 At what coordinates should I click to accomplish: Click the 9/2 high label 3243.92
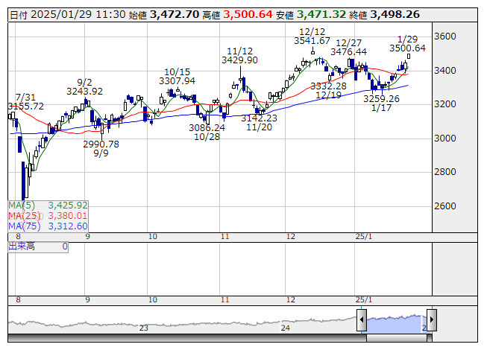click(84, 92)
